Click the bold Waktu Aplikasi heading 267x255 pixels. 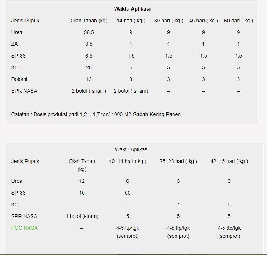coord(132,9)
